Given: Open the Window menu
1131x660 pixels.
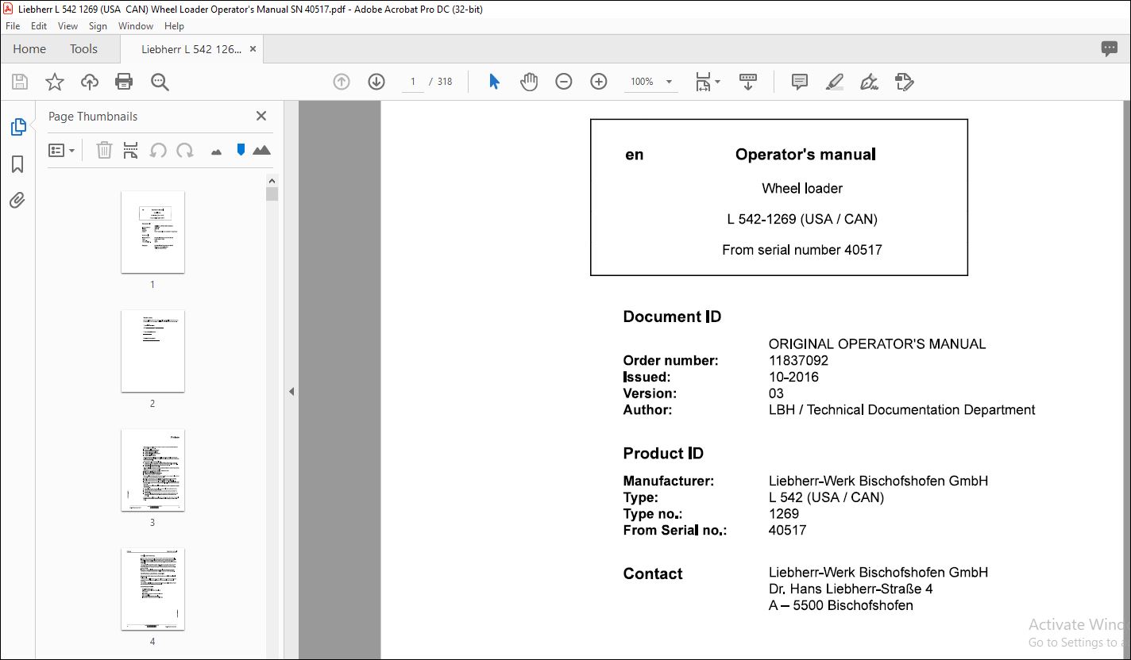Looking at the screenshot, I should pyautogui.click(x=136, y=26).
